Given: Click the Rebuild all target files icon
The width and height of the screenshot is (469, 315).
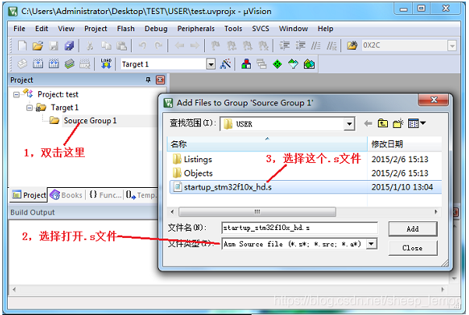Looking at the screenshot, I should click(54, 64).
